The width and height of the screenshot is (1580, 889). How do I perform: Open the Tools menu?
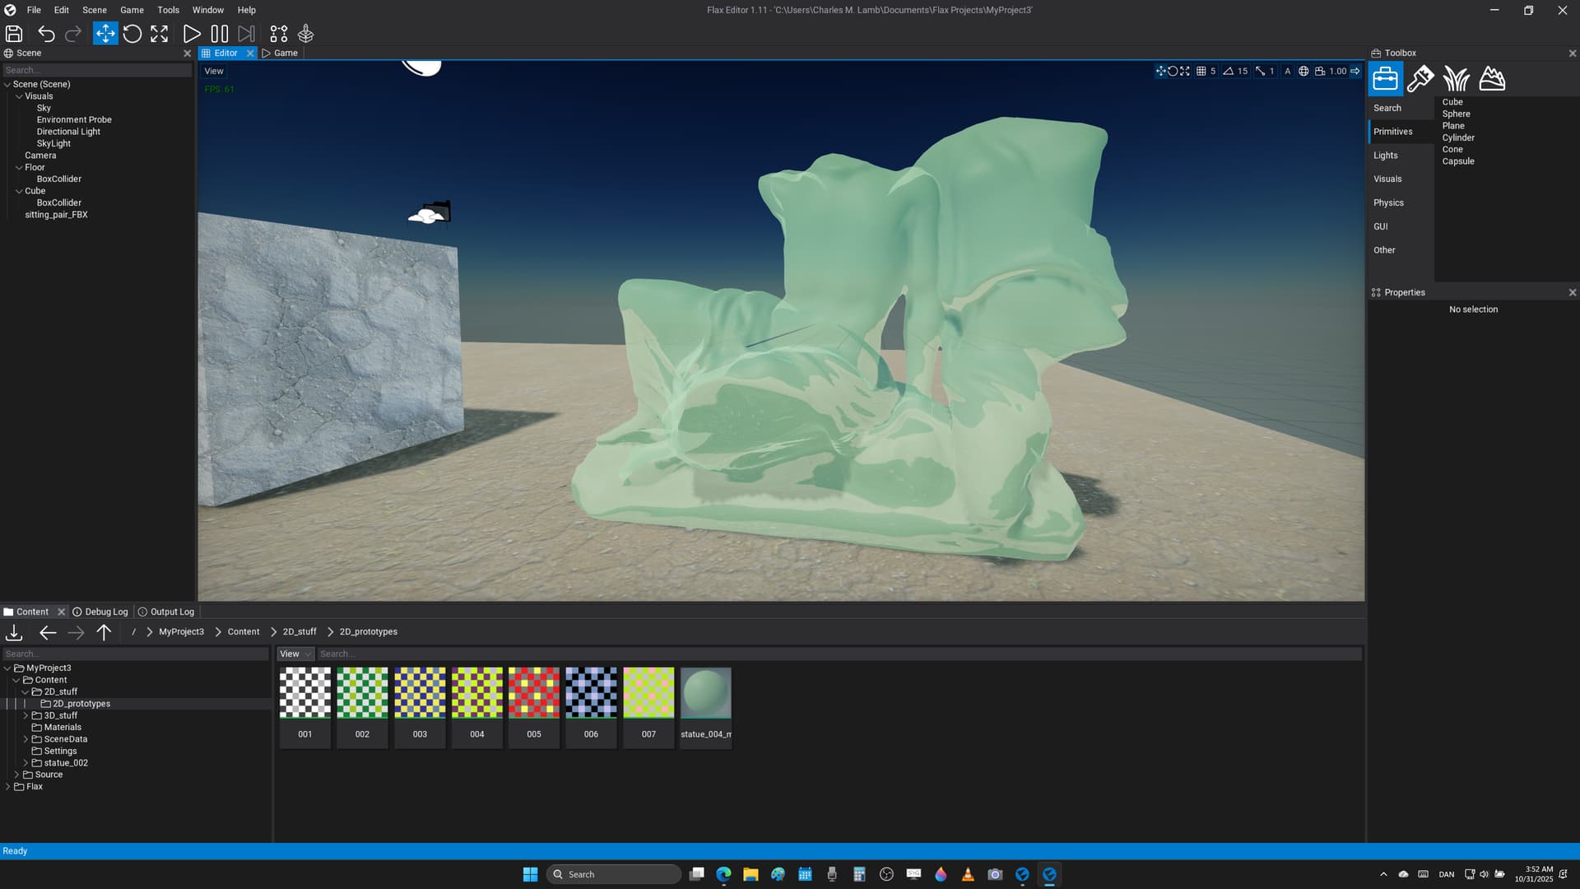(168, 10)
